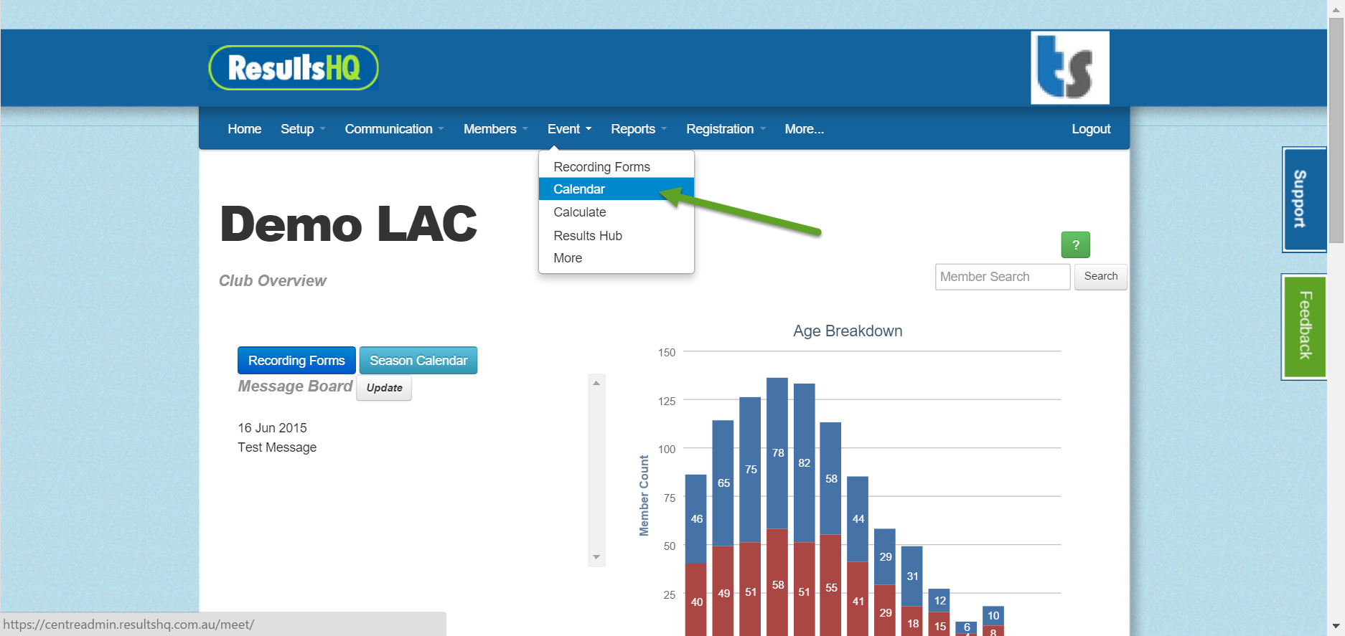Viewport: 1345px width, 636px height.
Task: Click the Logout link
Action: coord(1091,129)
